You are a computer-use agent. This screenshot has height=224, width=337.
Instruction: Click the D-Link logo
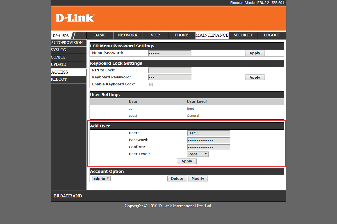[x=75, y=18]
